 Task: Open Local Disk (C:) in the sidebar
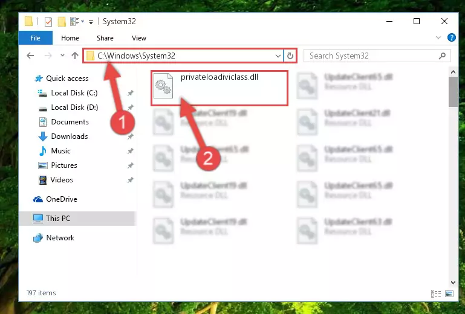click(74, 93)
